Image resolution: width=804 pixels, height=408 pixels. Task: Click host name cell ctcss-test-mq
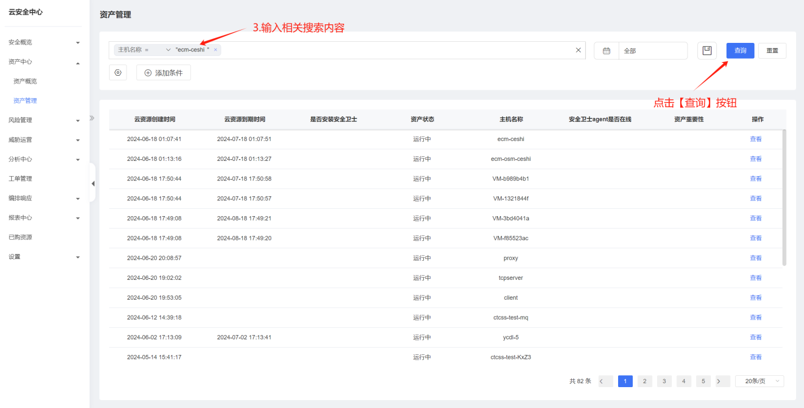coord(511,317)
